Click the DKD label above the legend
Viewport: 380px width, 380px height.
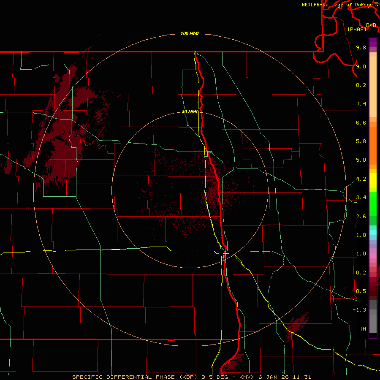pos(371,25)
